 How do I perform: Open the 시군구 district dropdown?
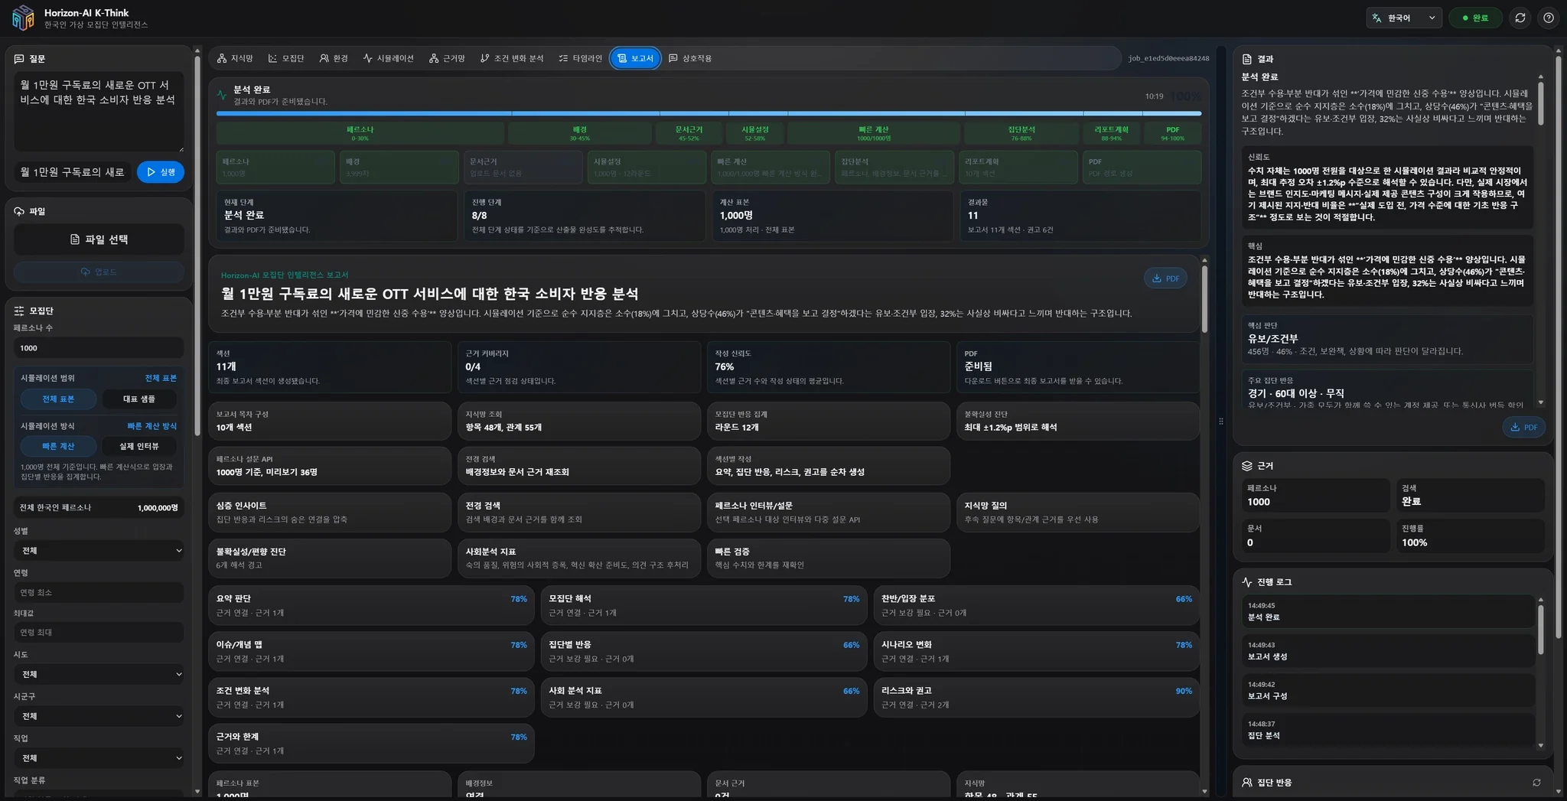coord(99,716)
